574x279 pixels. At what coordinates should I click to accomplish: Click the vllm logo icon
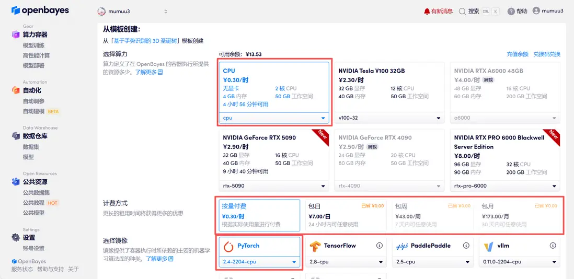488,247
